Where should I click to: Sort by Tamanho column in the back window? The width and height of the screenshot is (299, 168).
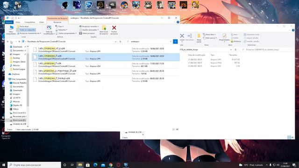(x=233, y=55)
